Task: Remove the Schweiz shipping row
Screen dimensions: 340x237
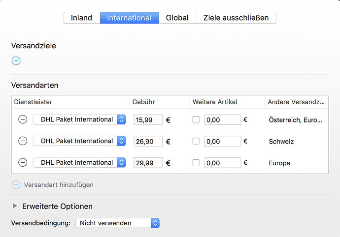Action: 23,141
